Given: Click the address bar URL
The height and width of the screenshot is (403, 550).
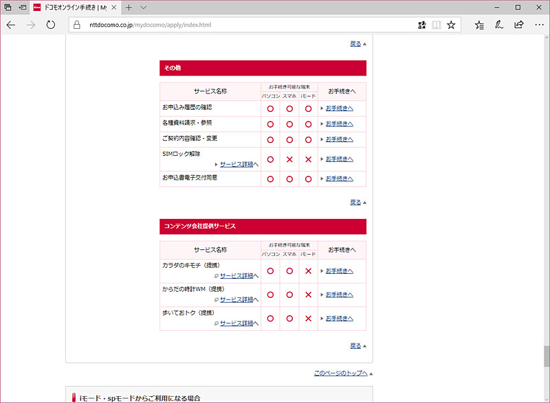Looking at the screenshot, I should click(150, 25).
